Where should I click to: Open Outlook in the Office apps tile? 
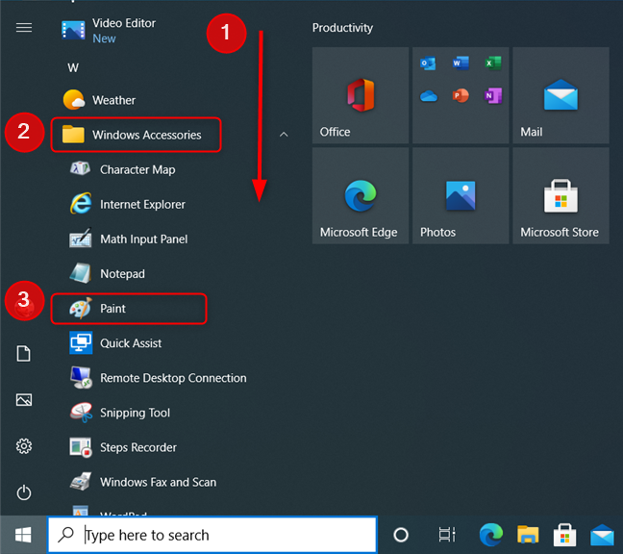click(x=428, y=63)
